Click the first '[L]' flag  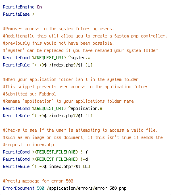pyautogui.click(x=89, y=65)
